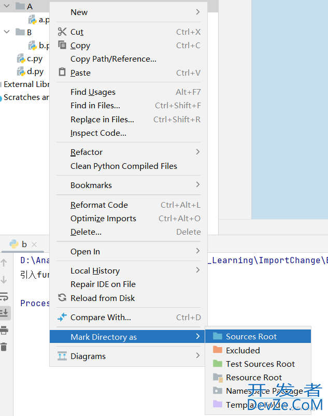Viewport: 328px width, 416px height.
Task: Mark directory as Sources Root
Action: pos(258,336)
